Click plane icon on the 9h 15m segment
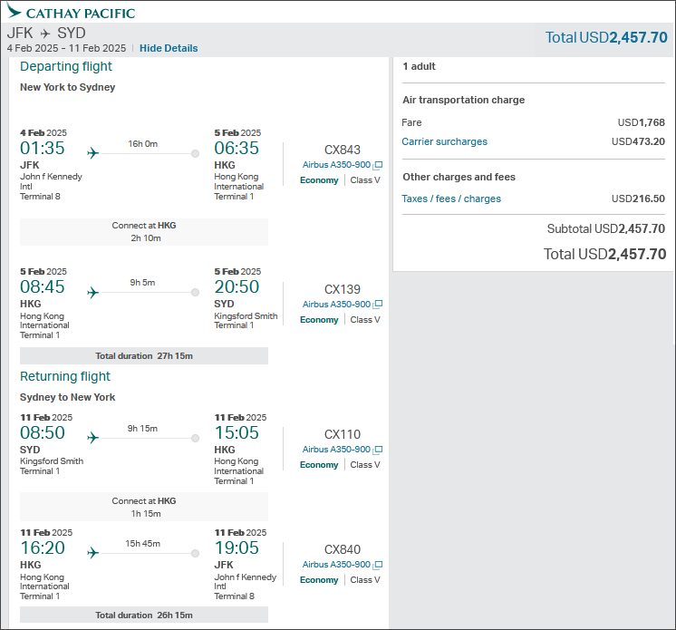This screenshot has height=630, width=676. tap(92, 438)
